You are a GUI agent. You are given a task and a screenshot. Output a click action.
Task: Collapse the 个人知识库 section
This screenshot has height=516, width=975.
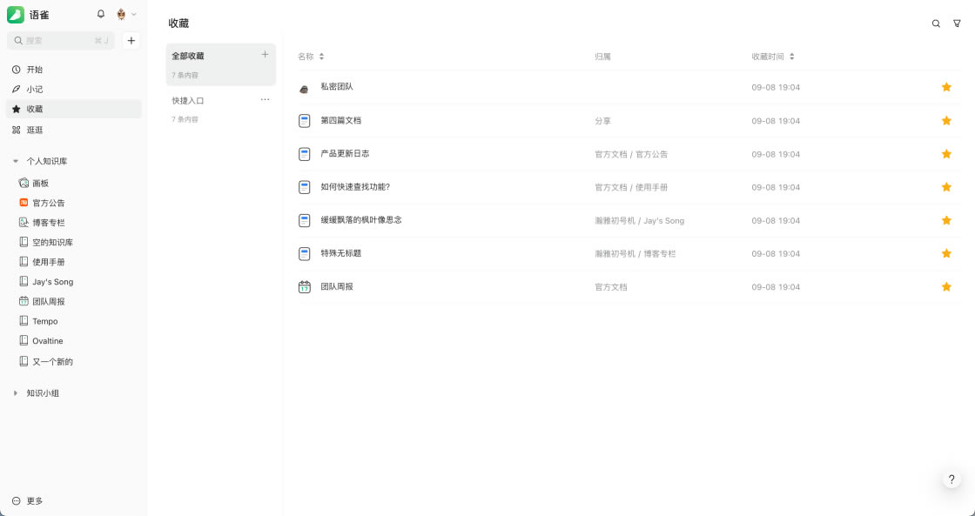click(x=16, y=161)
